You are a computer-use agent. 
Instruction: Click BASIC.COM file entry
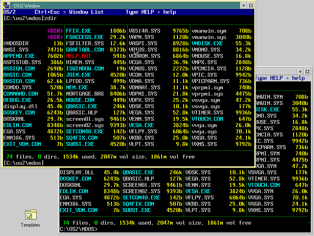click(17, 75)
